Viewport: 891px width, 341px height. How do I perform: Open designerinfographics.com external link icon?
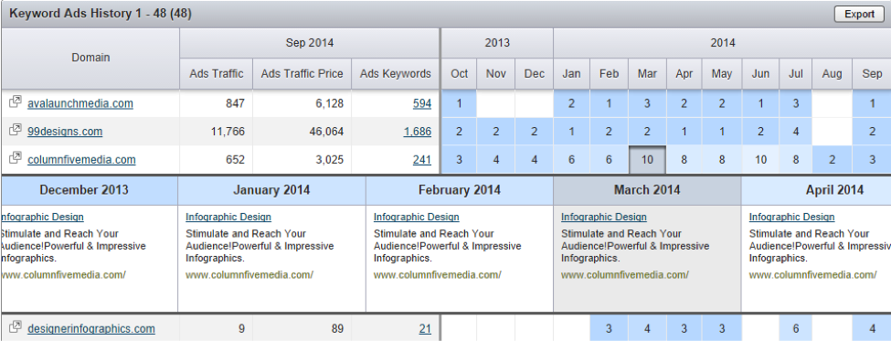click(x=16, y=326)
